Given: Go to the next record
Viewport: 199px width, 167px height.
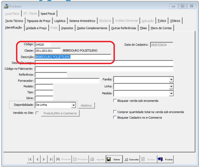Looking at the screenshot, I should point(44,159).
